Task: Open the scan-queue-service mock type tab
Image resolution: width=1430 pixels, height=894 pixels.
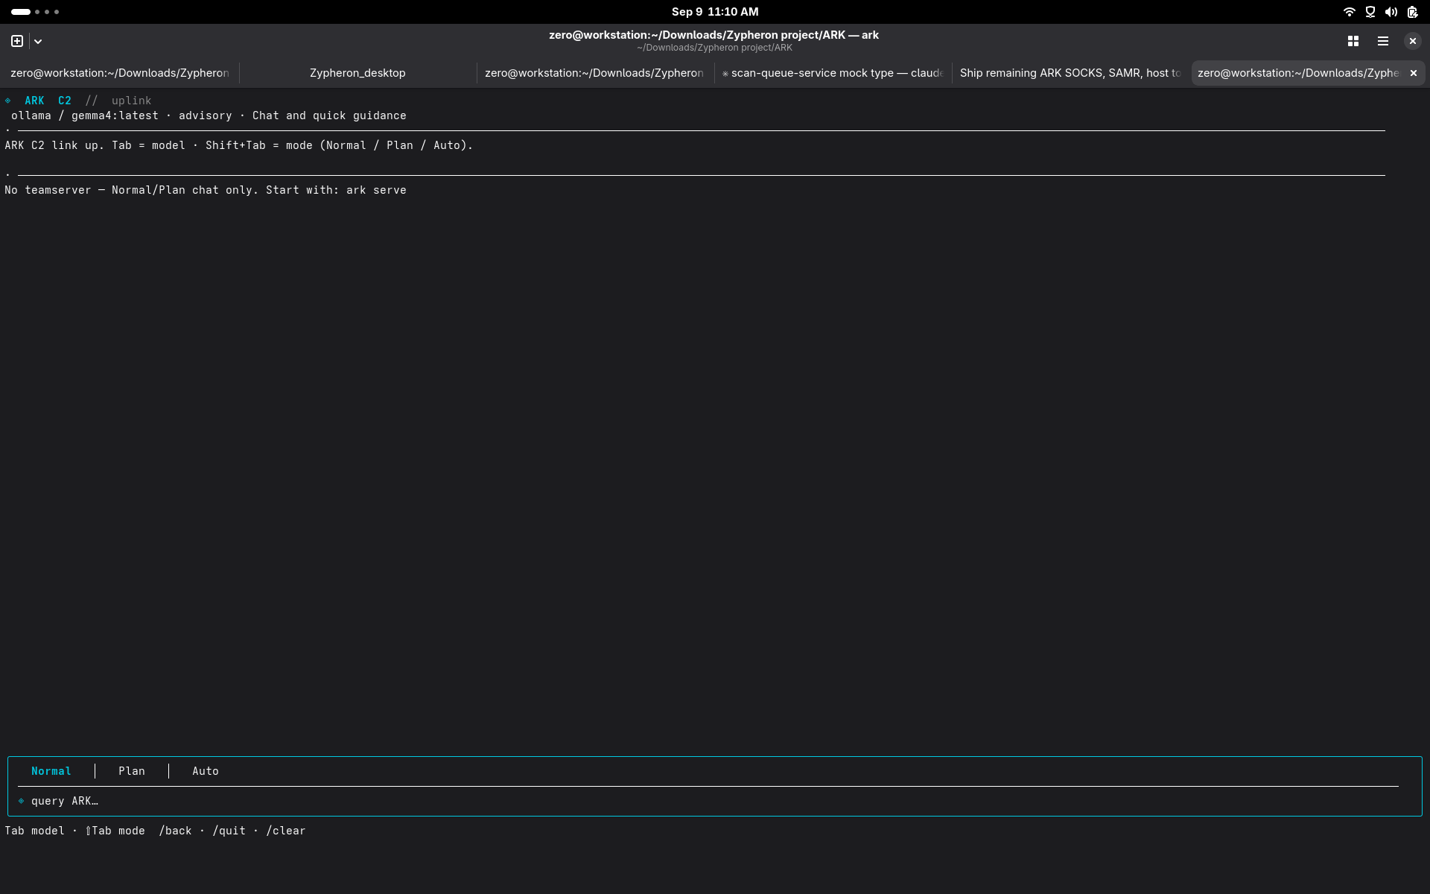Action: coord(833,73)
